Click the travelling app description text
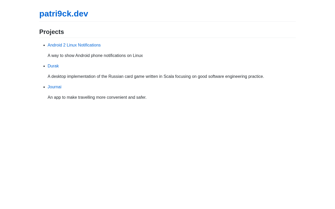 click(97, 97)
